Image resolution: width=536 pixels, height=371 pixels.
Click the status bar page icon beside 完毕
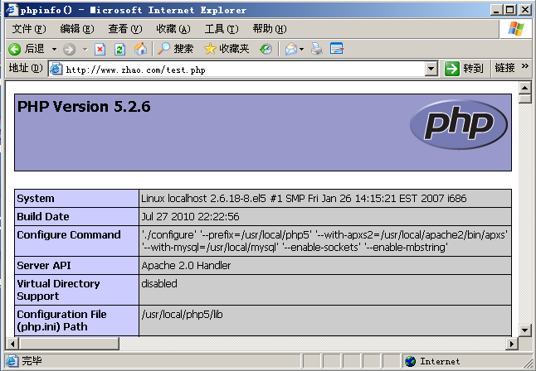12,361
